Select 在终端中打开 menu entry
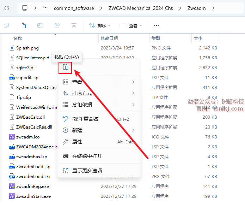This screenshot has height=207, width=245. pos(99,156)
